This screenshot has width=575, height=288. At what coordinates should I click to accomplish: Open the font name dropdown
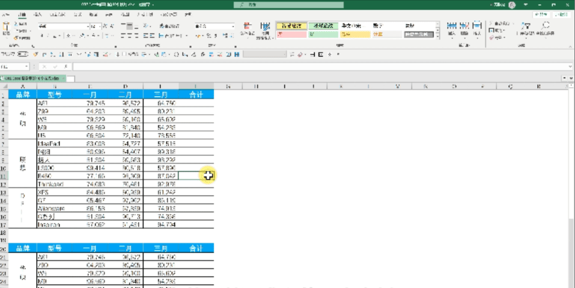87,26
